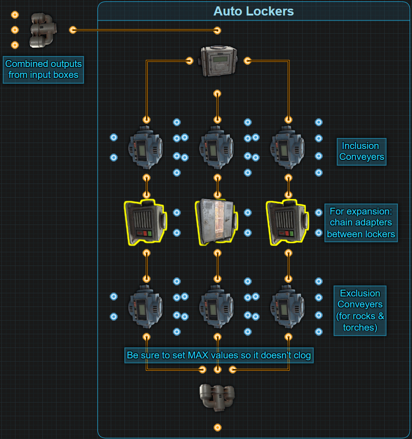Click the orange port on top of the left storage adapter
412x439 pixels.
coord(146,195)
